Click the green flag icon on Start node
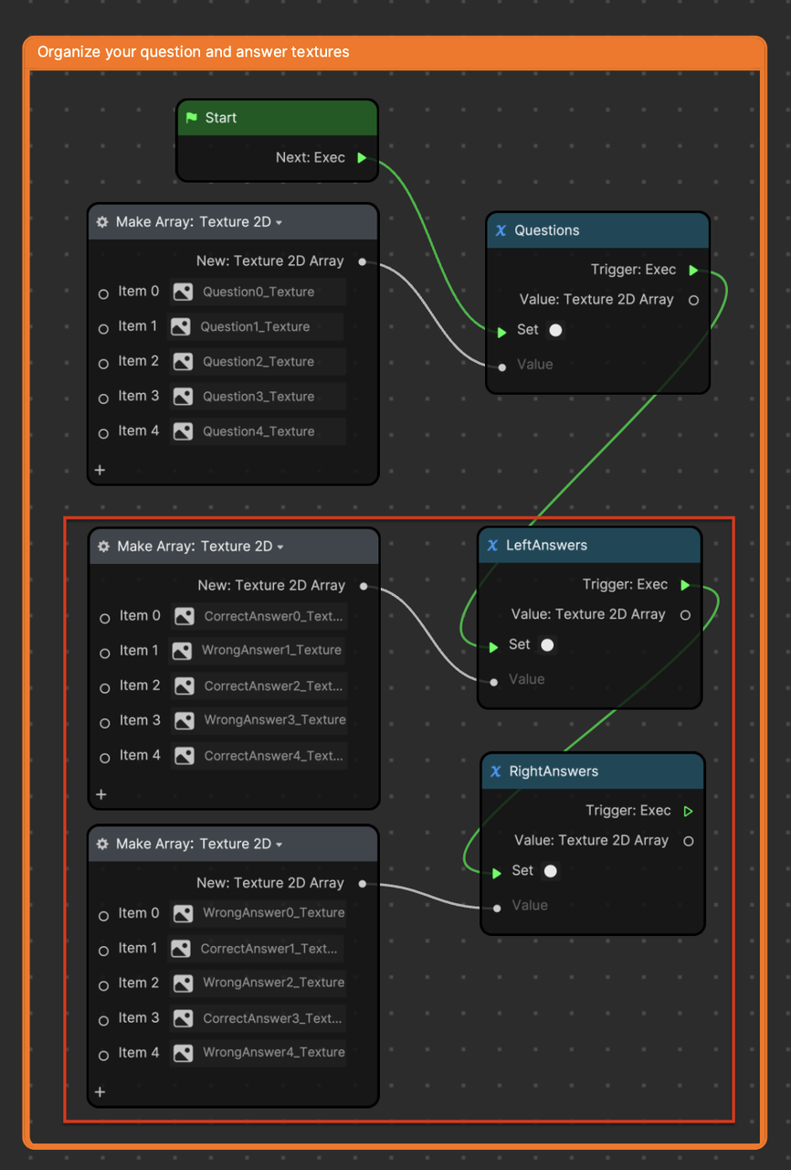 (x=192, y=118)
